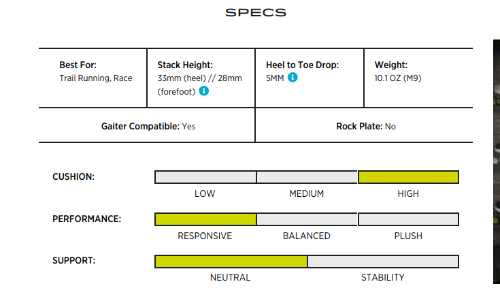This screenshot has width=500, height=299.
Task: Click the Low cushion bar segment
Action: [x=205, y=177]
